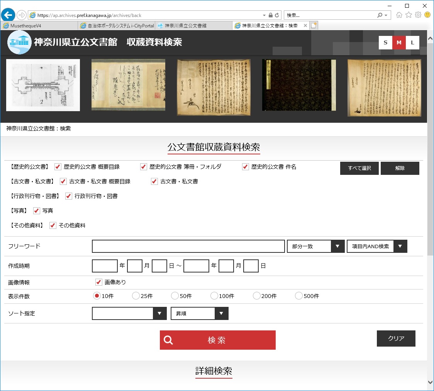Image resolution: width=434 pixels, height=391 pixels.
Task: Click the red 検索 search button
Action: 217,340
